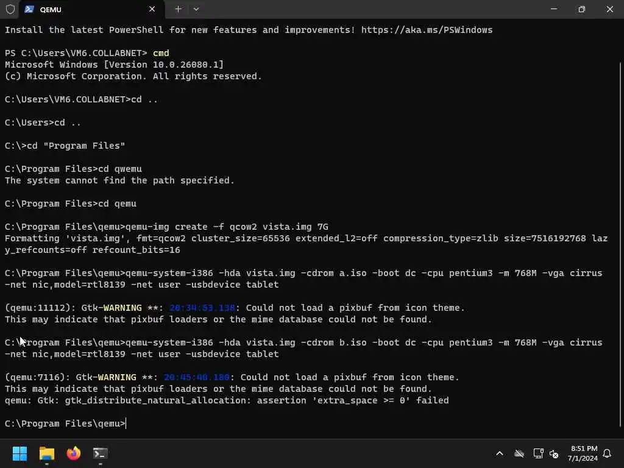The height and width of the screenshot is (468, 624).
Task: Click the assertion 'extra_space >= 0' failed line
Action: point(227,400)
